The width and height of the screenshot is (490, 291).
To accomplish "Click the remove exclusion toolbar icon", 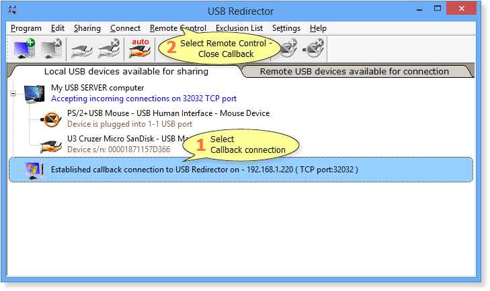I will coord(314,49).
